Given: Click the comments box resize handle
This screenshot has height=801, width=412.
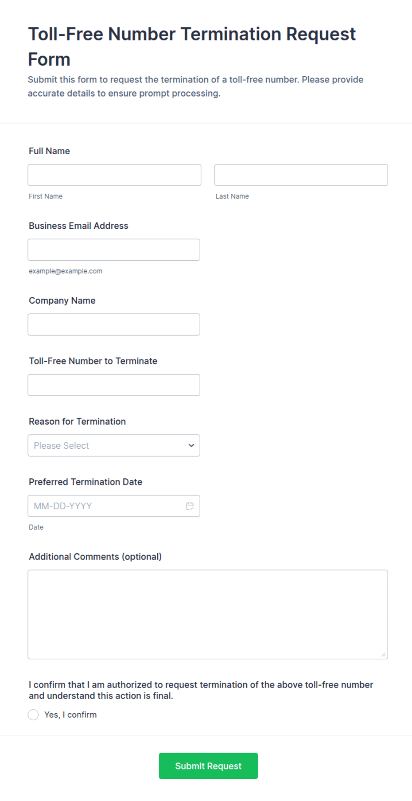Looking at the screenshot, I should tap(383, 654).
